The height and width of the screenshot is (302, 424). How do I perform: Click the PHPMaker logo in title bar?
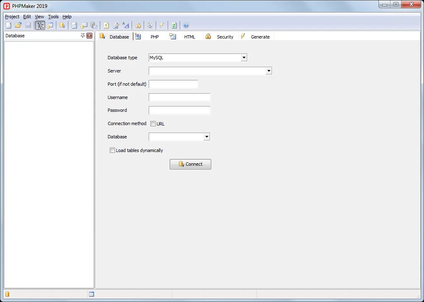tap(7, 6)
